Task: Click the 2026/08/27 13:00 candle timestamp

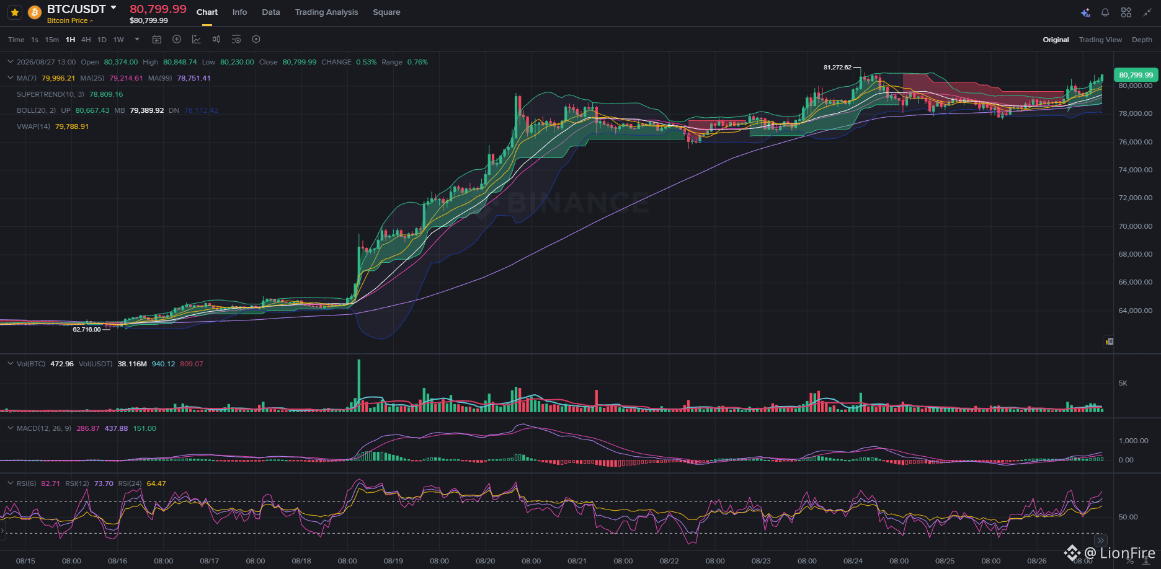Action: tap(47, 62)
